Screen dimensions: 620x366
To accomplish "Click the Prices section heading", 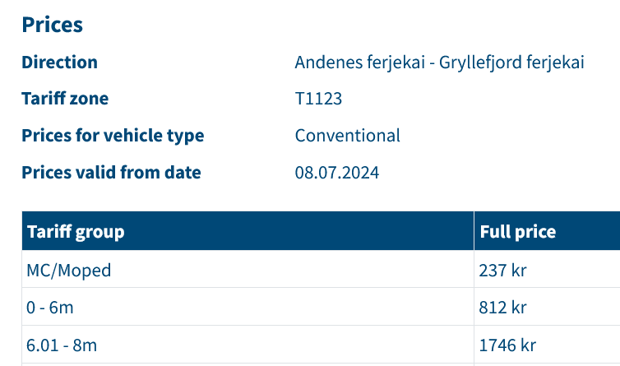I will click(53, 25).
